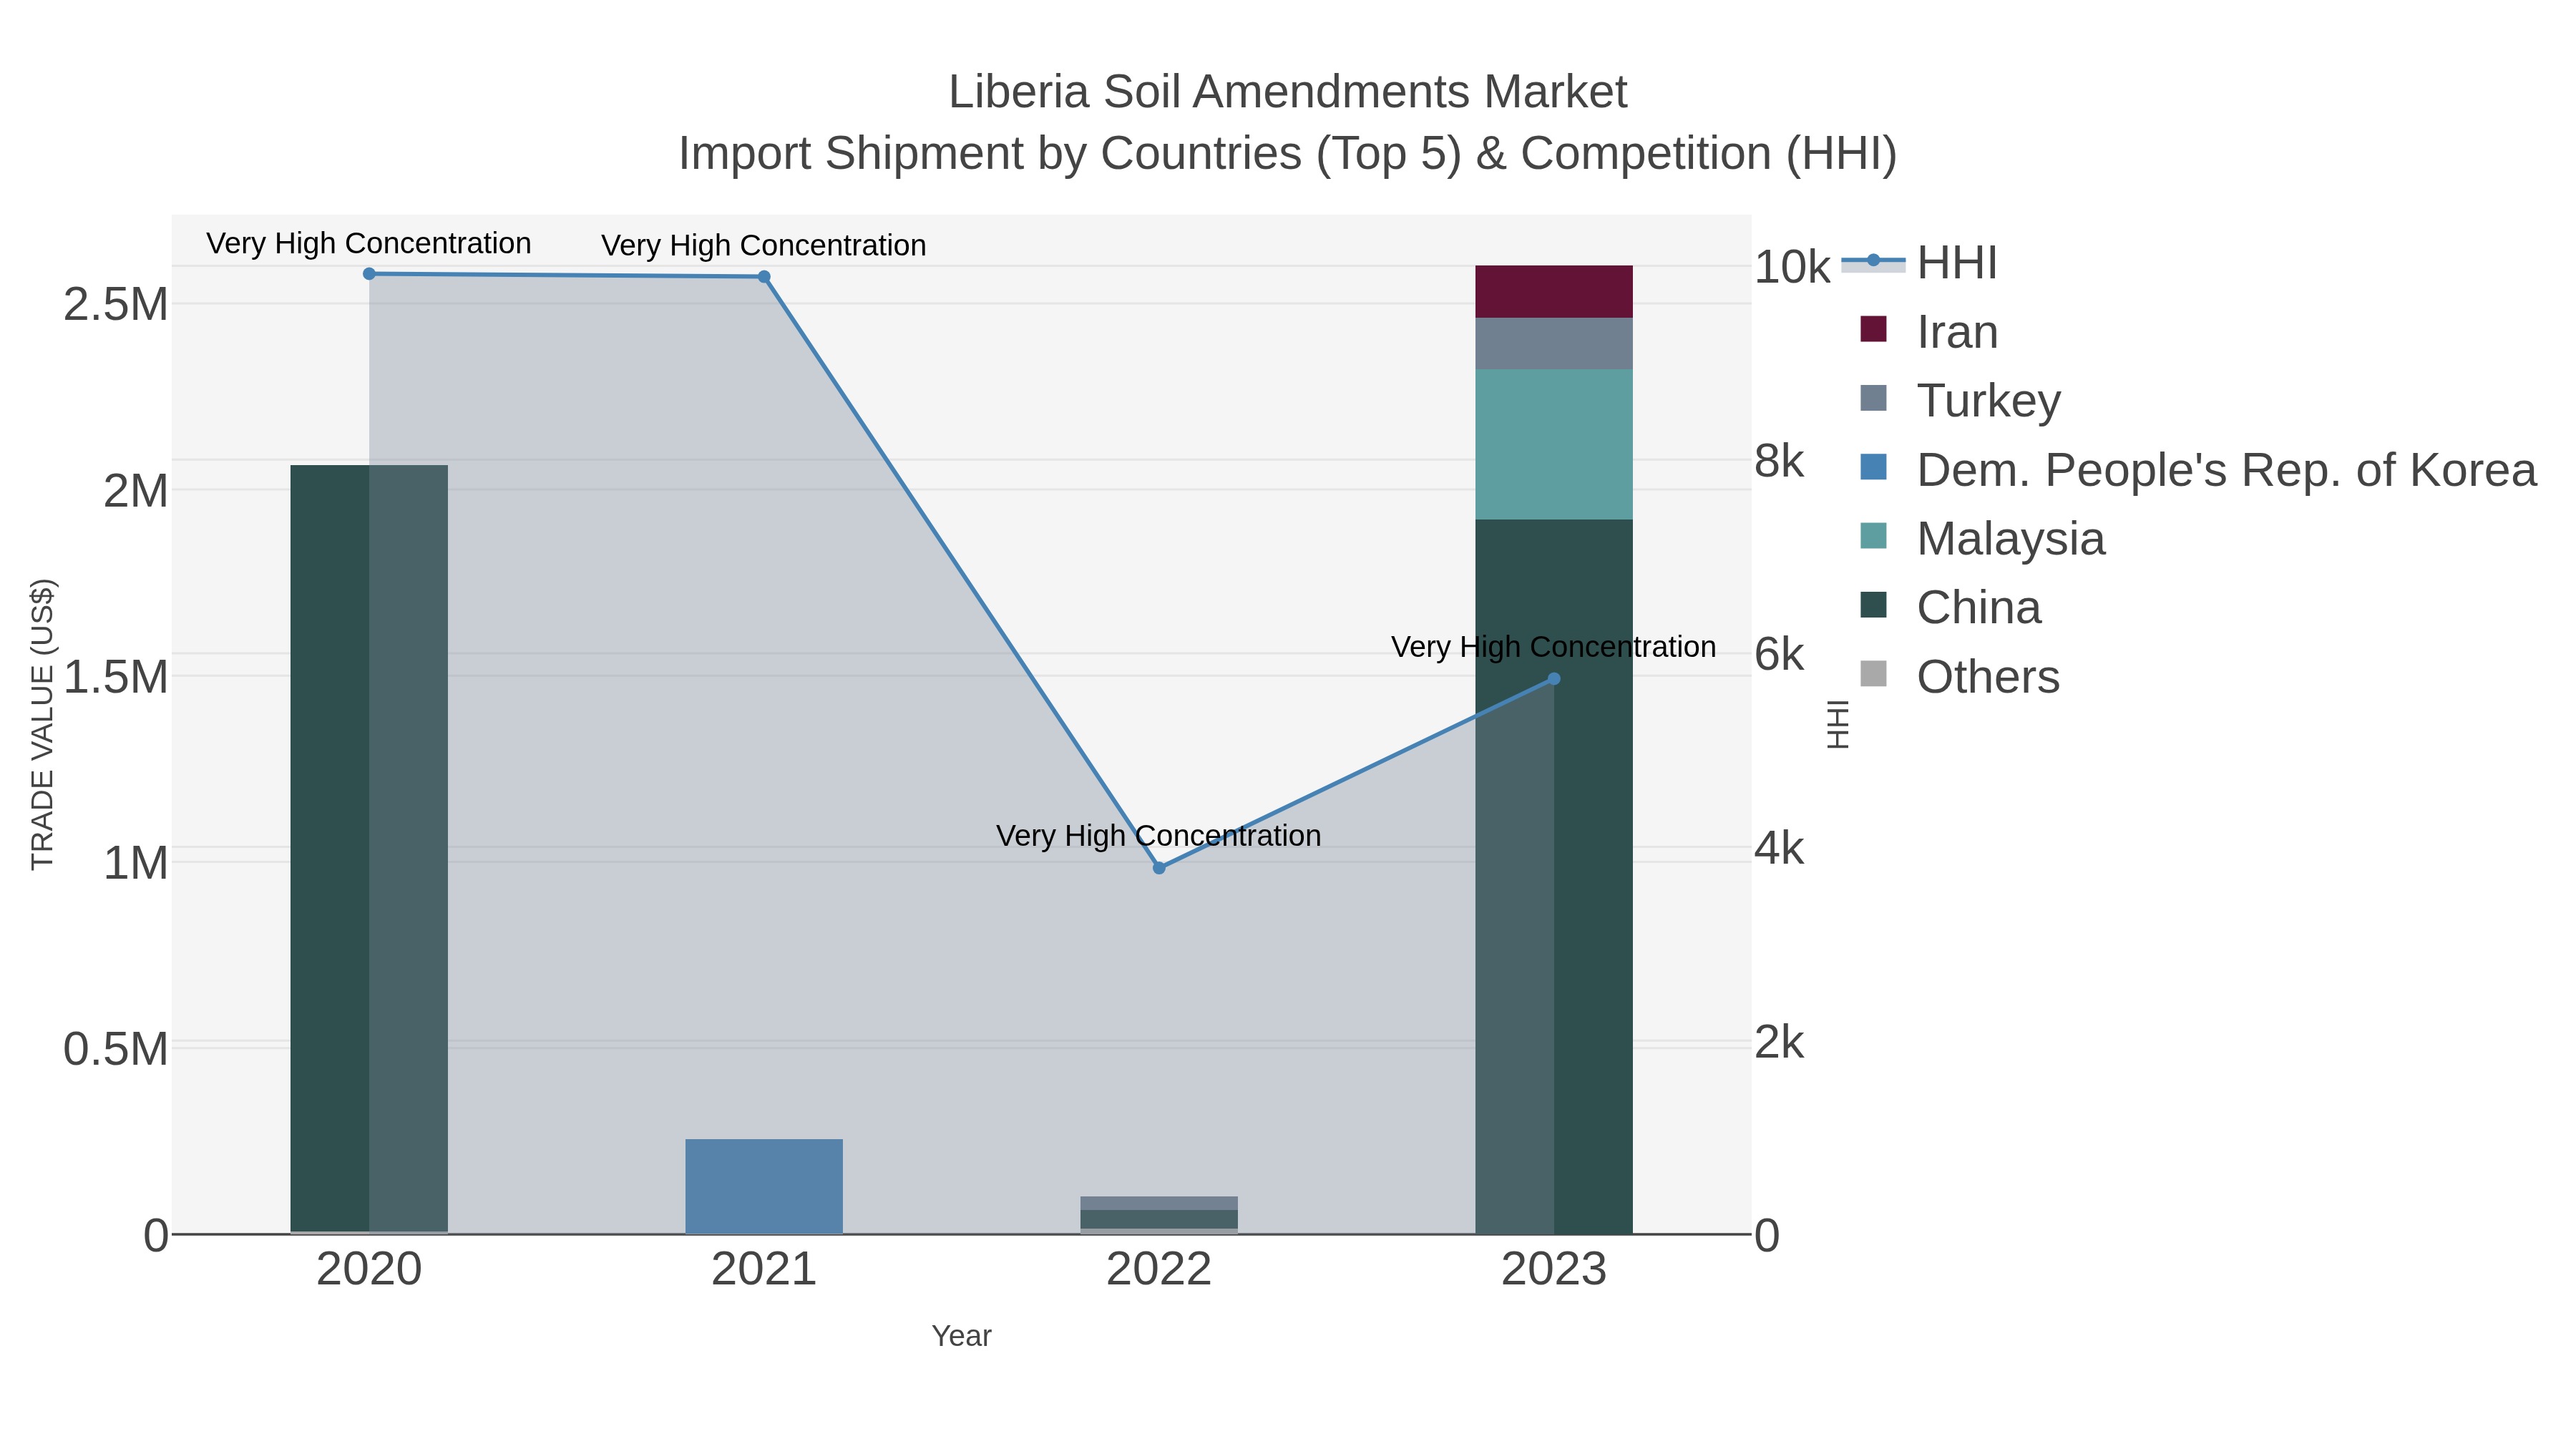Toggle the Malaysia legend label

(x=2011, y=539)
